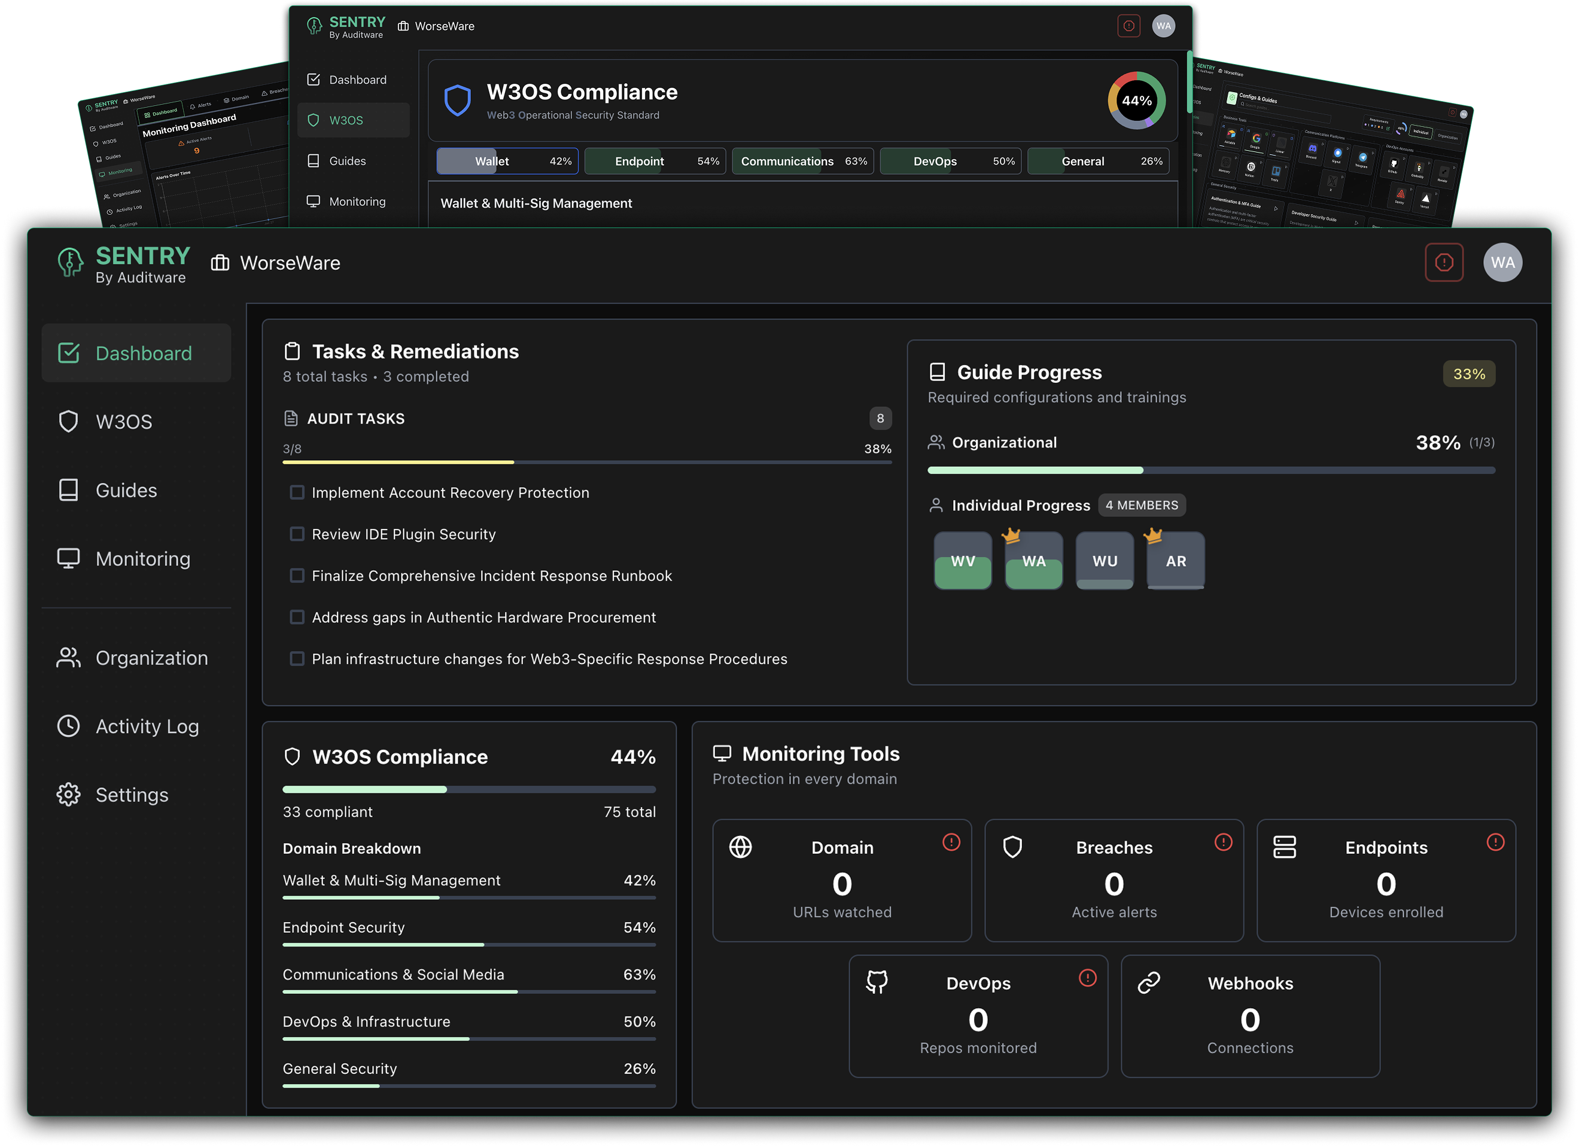Select the Communications 63% tab

[x=802, y=161]
